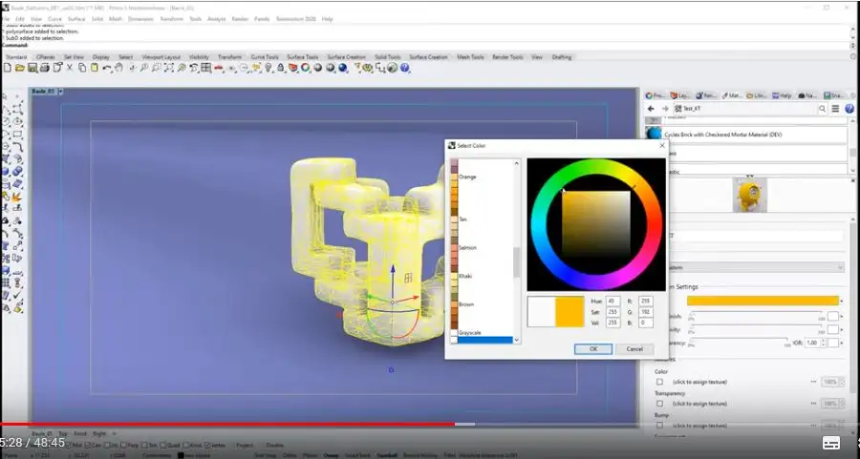Click the hamburger menu icon in Materials panel
This screenshot has width=860, height=459.
click(835, 109)
